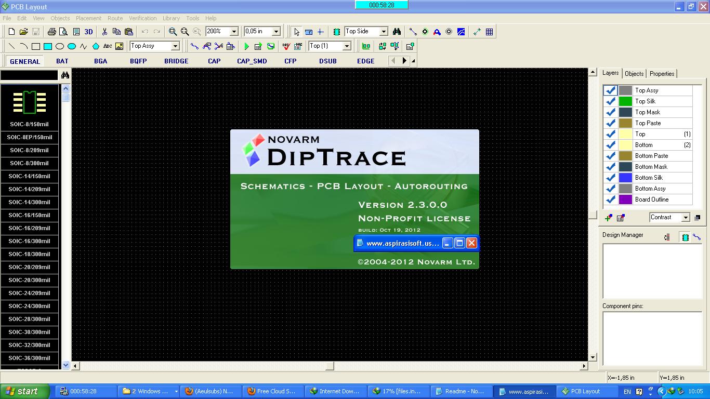Click the Windows start button
The image size is (710, 399).
tap(25, 391)
